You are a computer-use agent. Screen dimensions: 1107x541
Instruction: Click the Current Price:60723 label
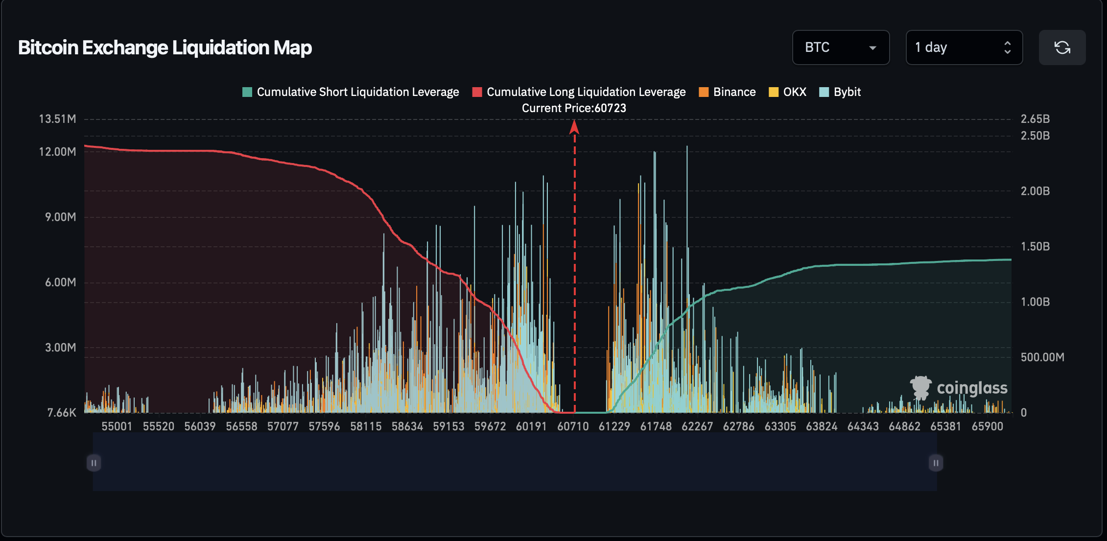click(574, 108)
